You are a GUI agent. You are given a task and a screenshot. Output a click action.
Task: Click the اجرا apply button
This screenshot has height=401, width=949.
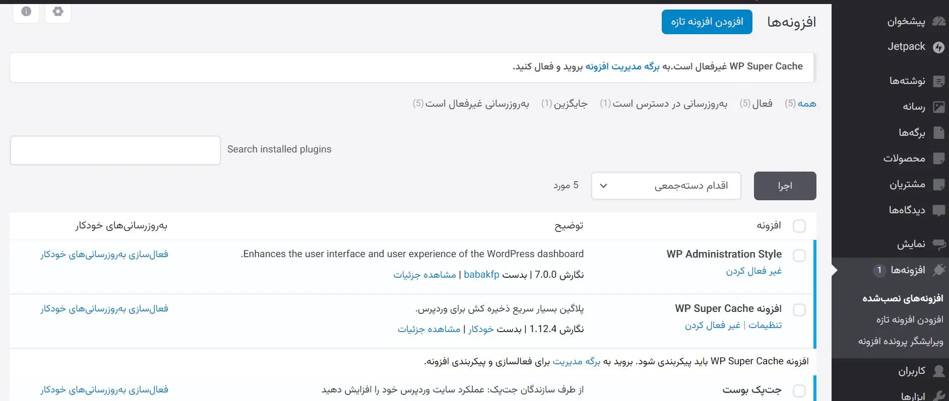[785, 186]
